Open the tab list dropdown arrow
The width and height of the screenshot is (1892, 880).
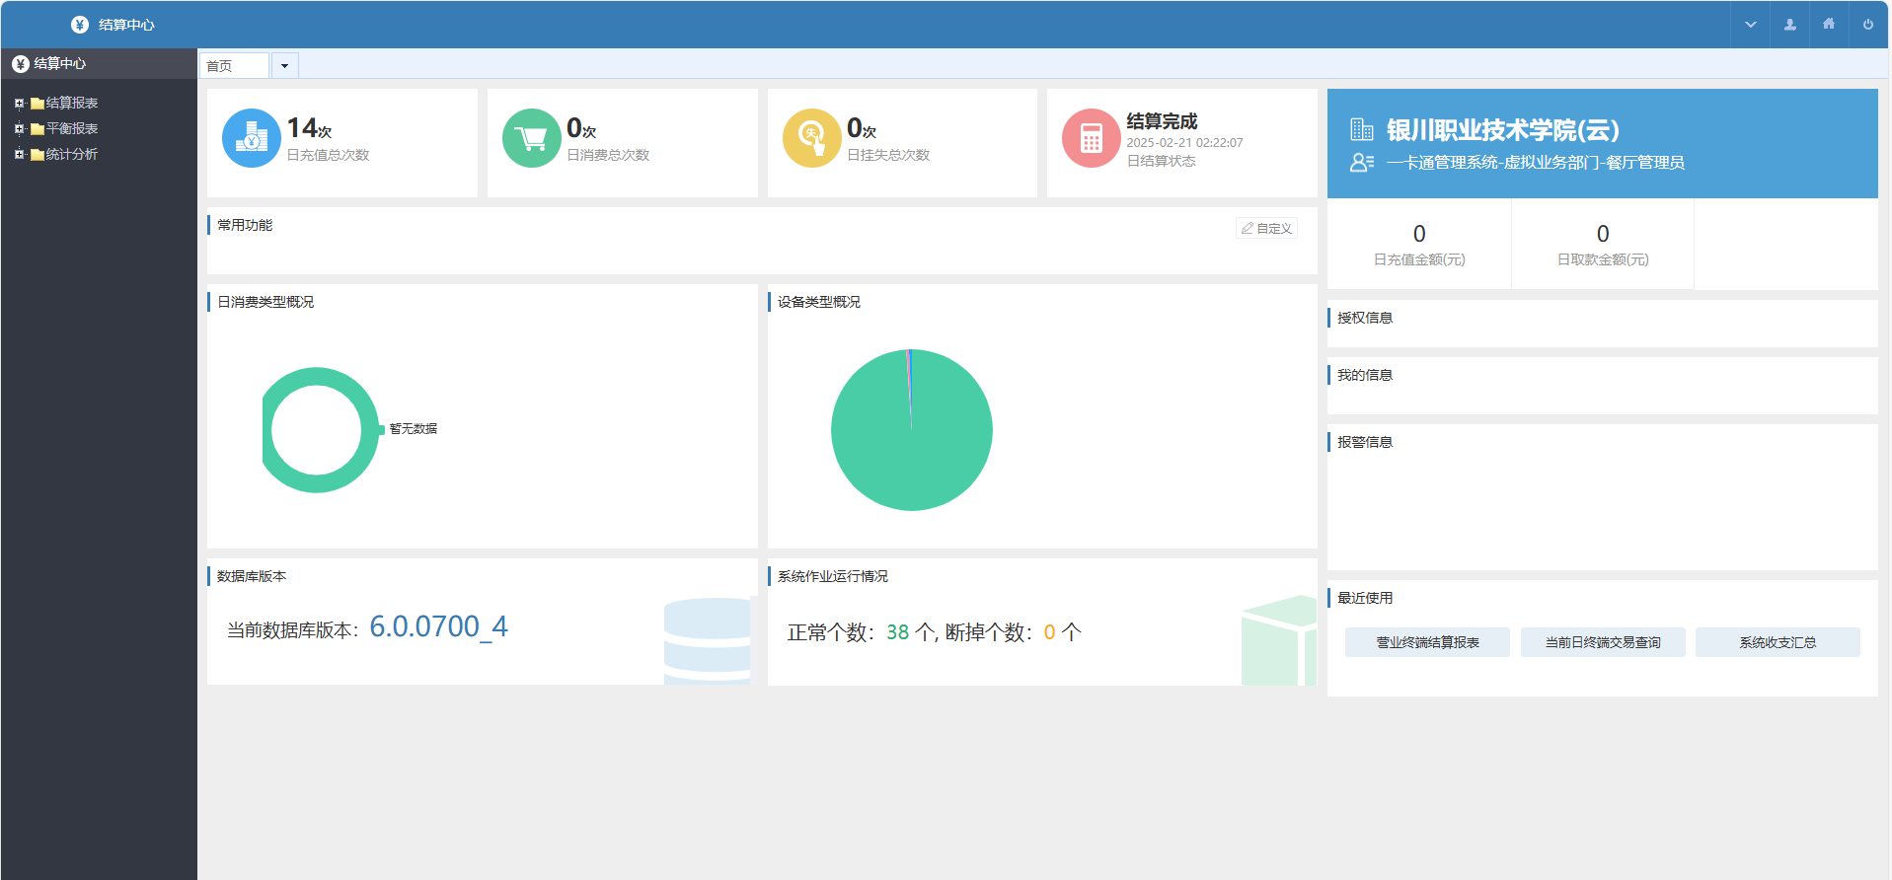point(284,66)
